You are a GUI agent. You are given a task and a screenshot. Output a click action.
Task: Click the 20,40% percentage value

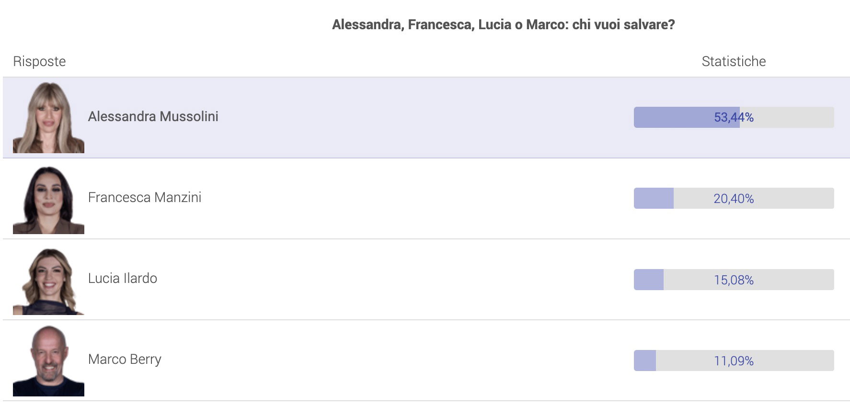(x=734, y=199)
